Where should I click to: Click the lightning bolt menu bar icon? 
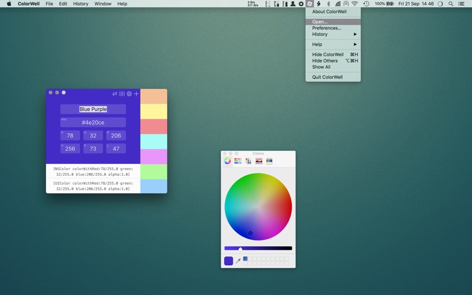319,3
